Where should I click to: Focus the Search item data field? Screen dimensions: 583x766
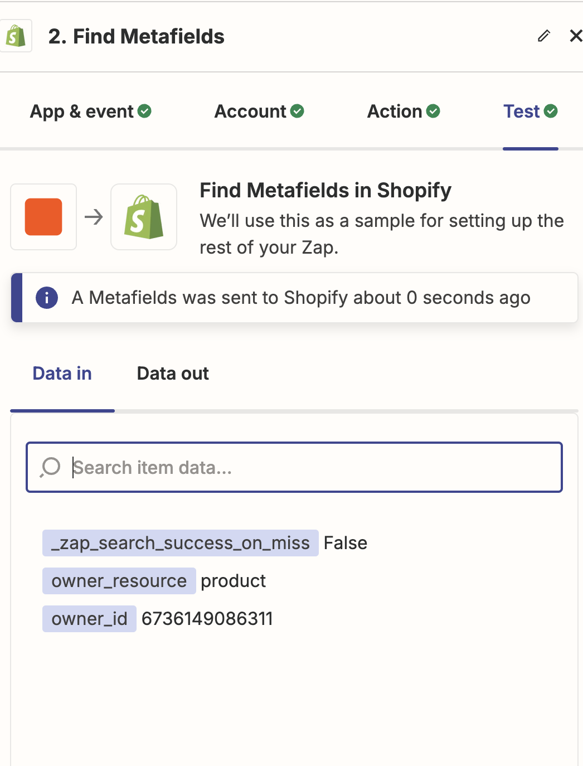click(x=294, y=467)
